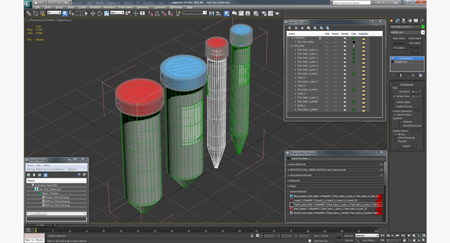Activate Bind to Space Warp tool

[x=42, y=13]
